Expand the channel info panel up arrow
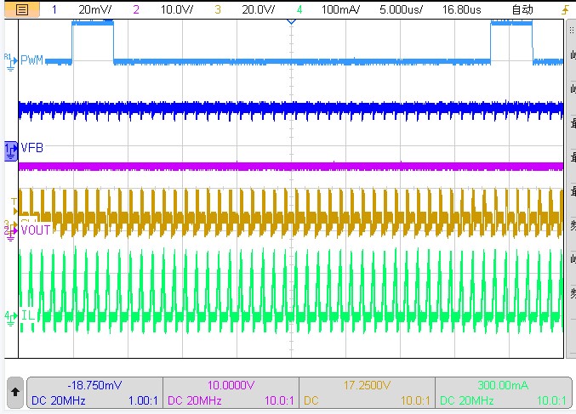Viewport: 576px width, 414px height. tap(14, 394)
